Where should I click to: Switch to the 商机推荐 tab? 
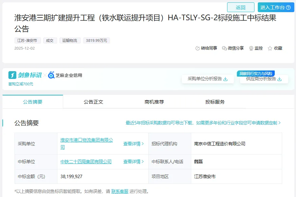(154, 102)
